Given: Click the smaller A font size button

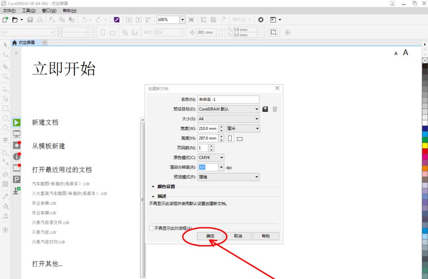Looking at the screenshot, I should (x=396, y=54).
